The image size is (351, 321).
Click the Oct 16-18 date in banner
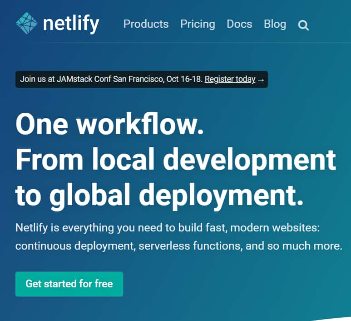[184, 79]
